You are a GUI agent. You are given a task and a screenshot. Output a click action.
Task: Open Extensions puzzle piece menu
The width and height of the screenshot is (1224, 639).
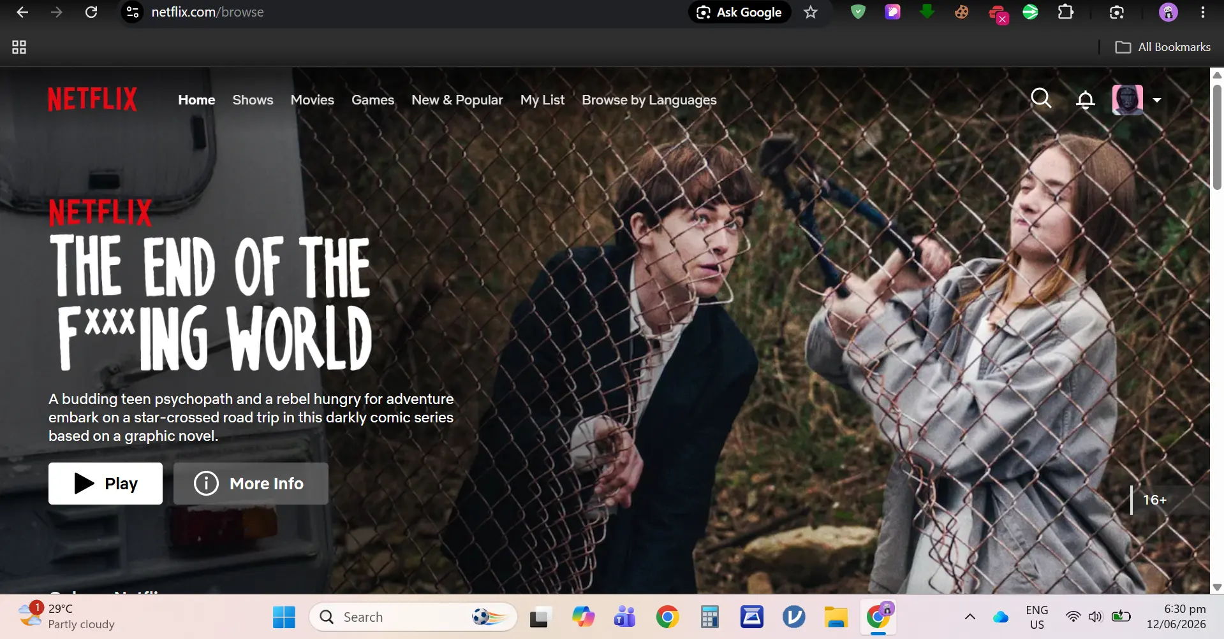click(x=1065, y=12)
